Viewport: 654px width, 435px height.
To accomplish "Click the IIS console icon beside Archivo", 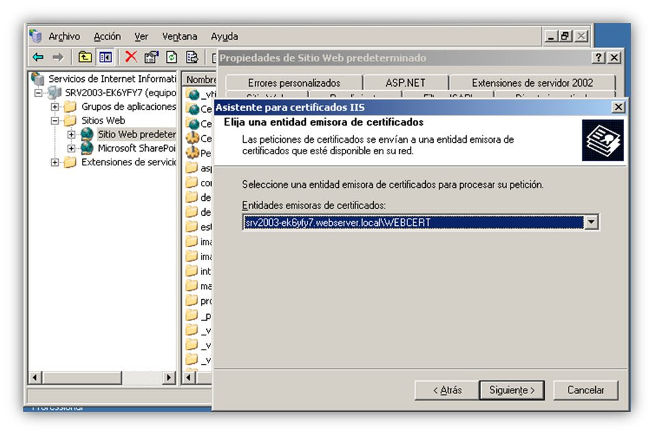I will [36, 36].
